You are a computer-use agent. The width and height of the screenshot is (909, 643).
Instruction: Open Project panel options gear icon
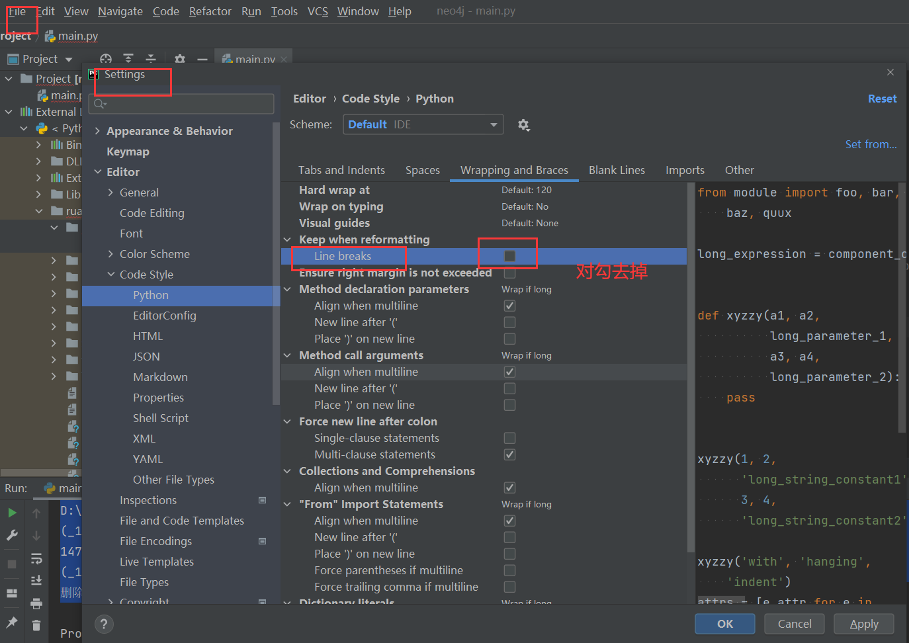point(180,59)
